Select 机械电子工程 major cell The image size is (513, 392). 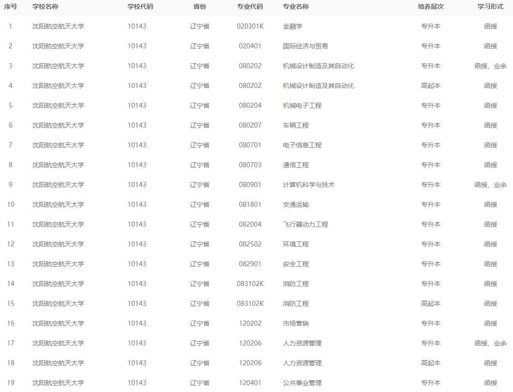click(302, 105)
